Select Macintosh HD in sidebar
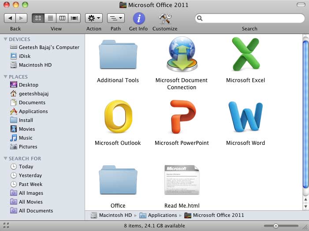 pyautogui.click(x=31, y=65)
